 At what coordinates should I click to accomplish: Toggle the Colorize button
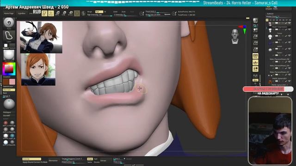tap(31, 159)
